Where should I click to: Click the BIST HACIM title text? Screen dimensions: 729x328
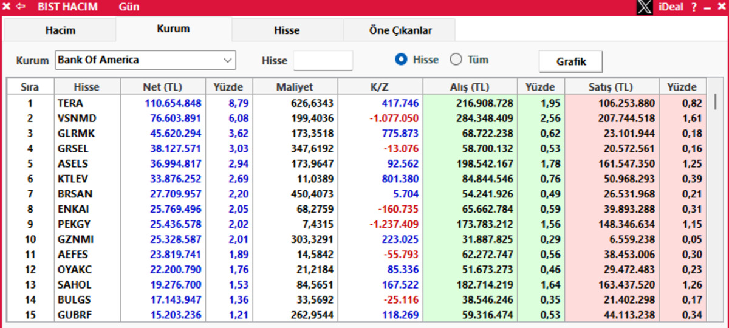coord(67,7)
